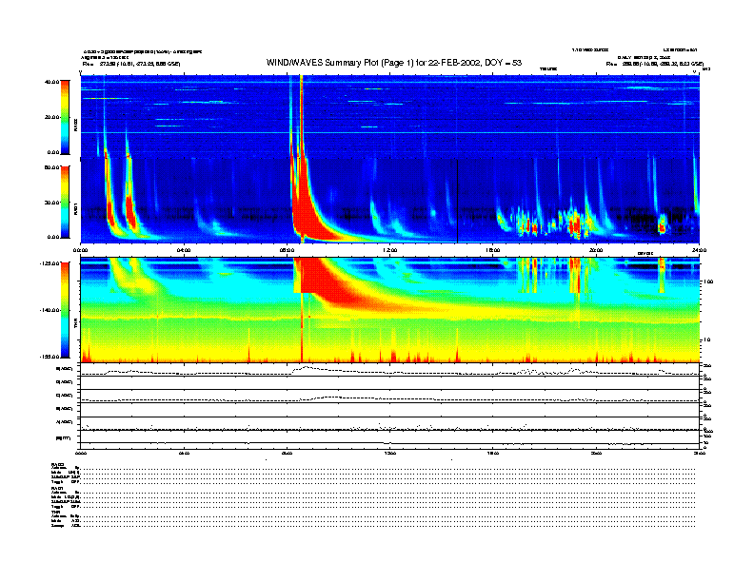Click the 12:00 tick on bottom line-plot axis
This screenshot has width=754, height=582.
tap(390, 453)
